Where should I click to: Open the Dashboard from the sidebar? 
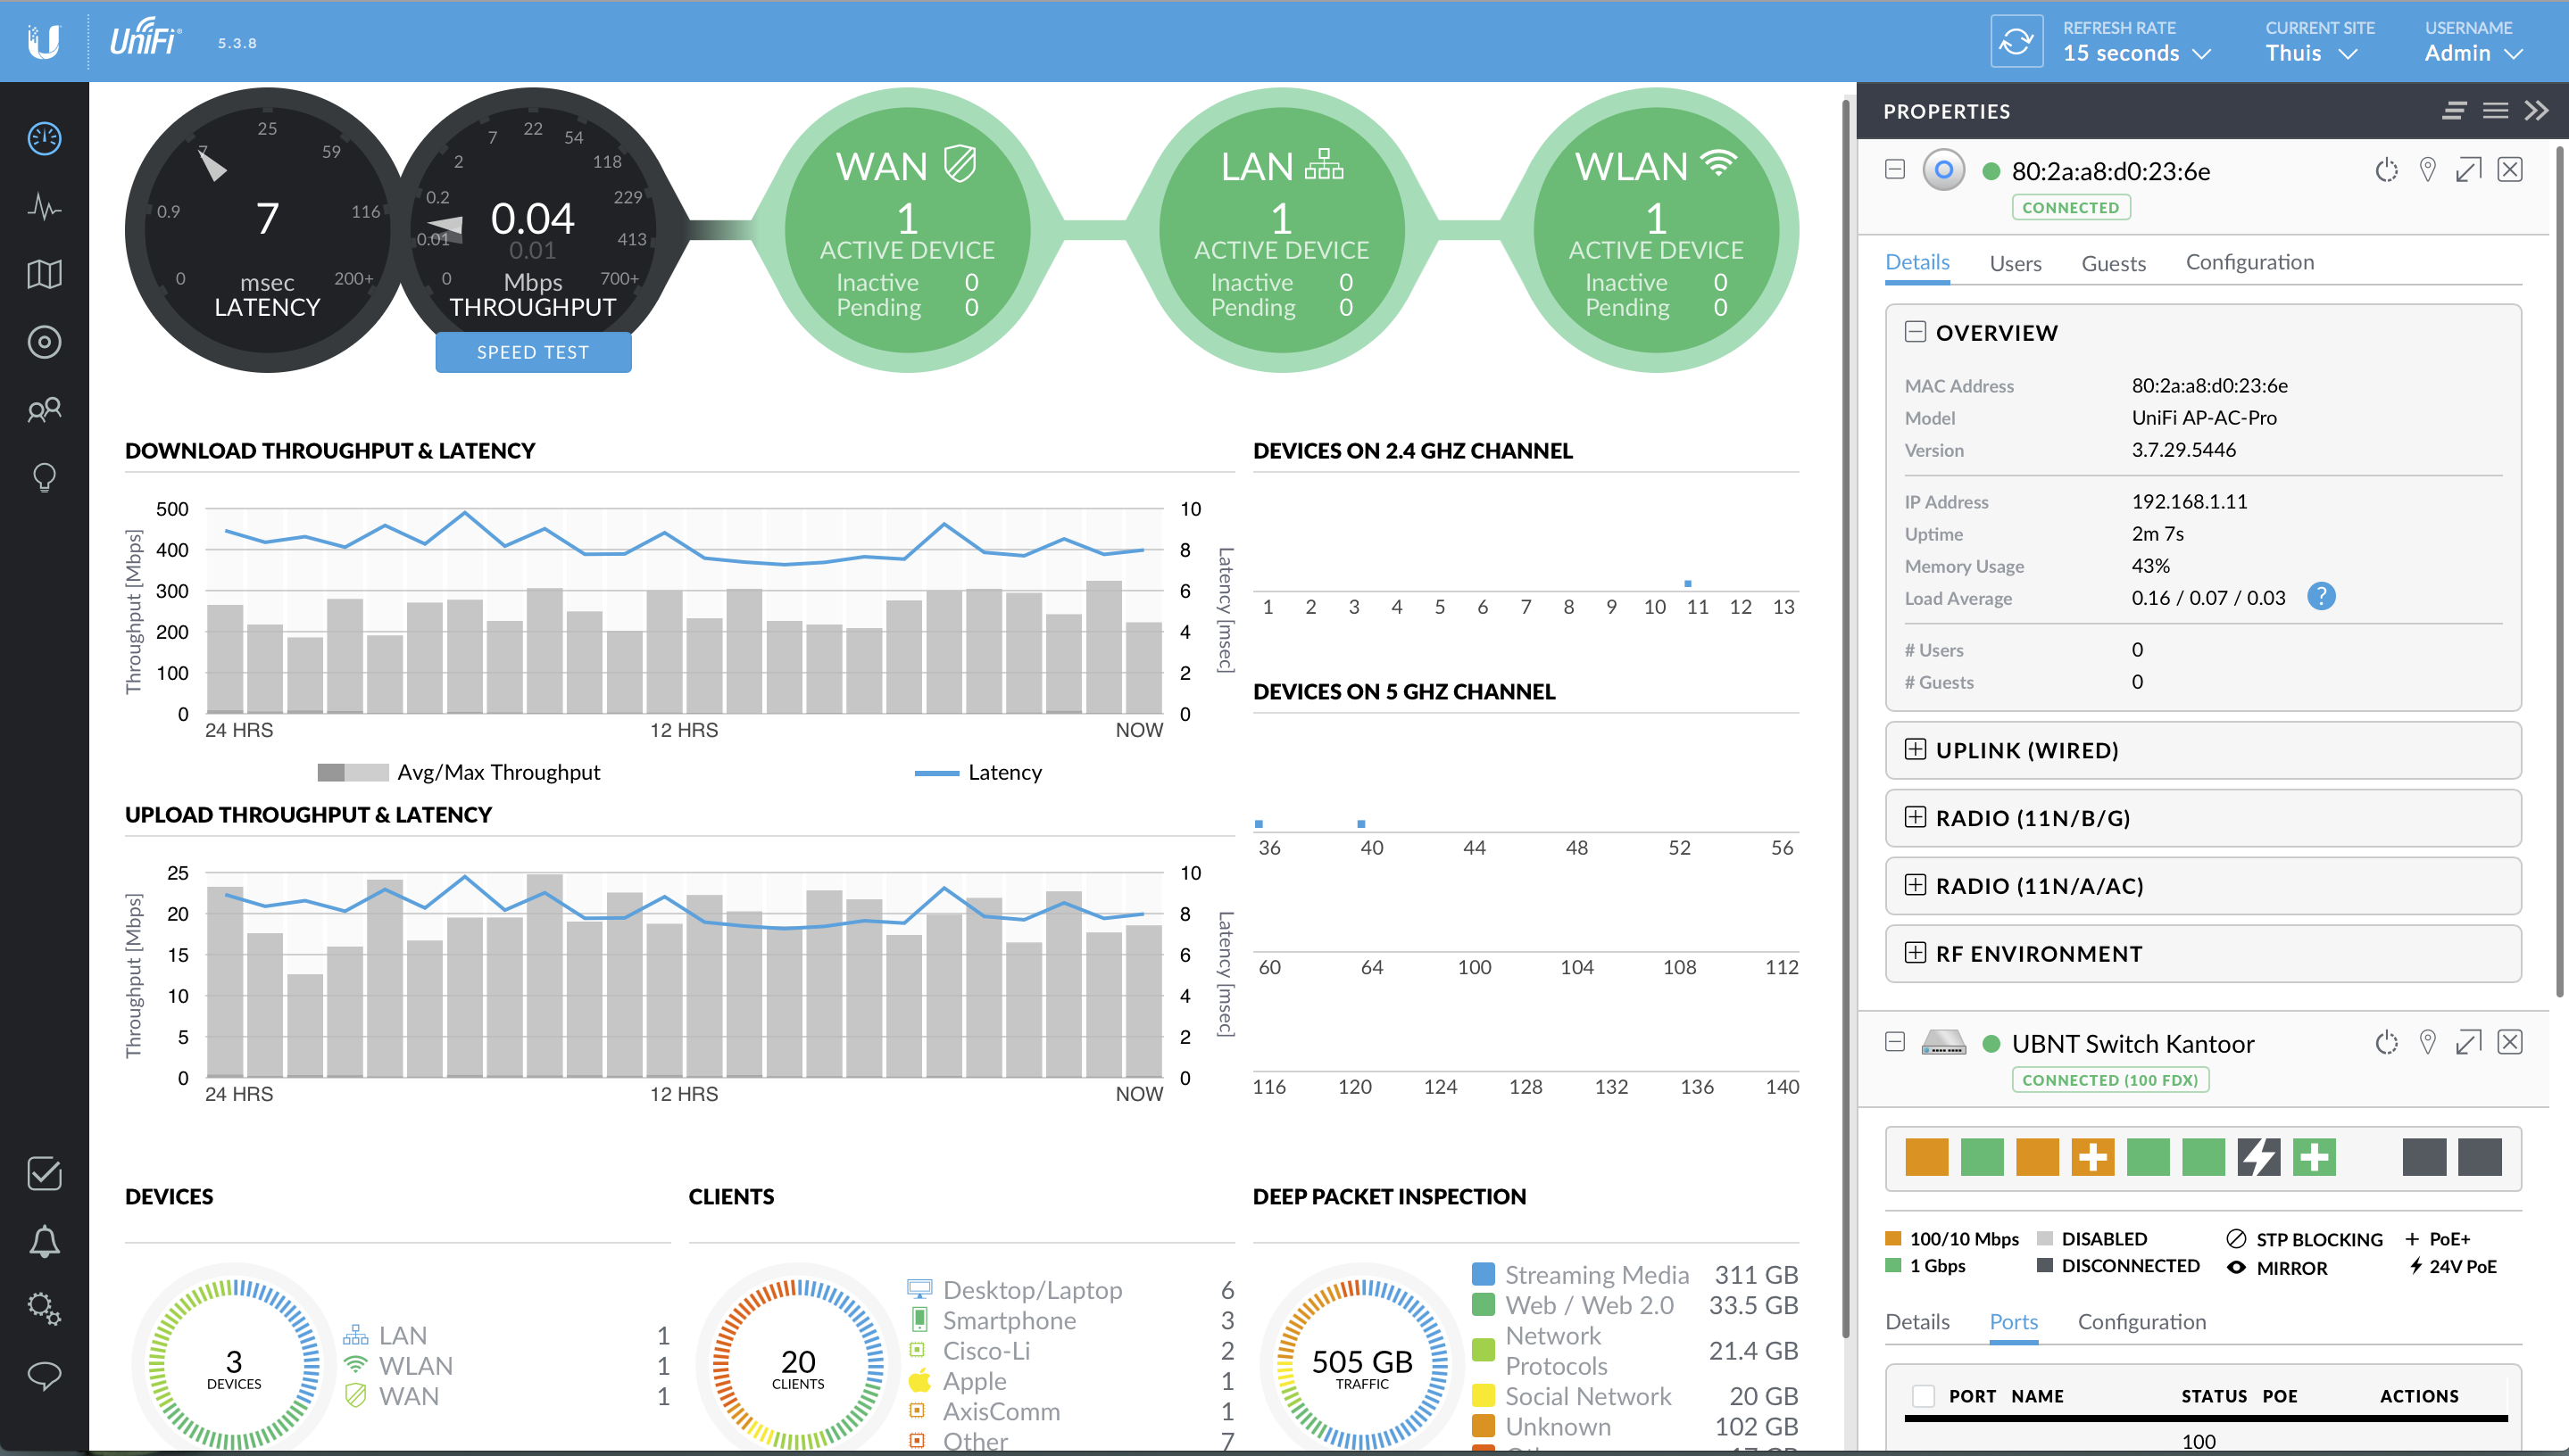(x=44, y=138)
